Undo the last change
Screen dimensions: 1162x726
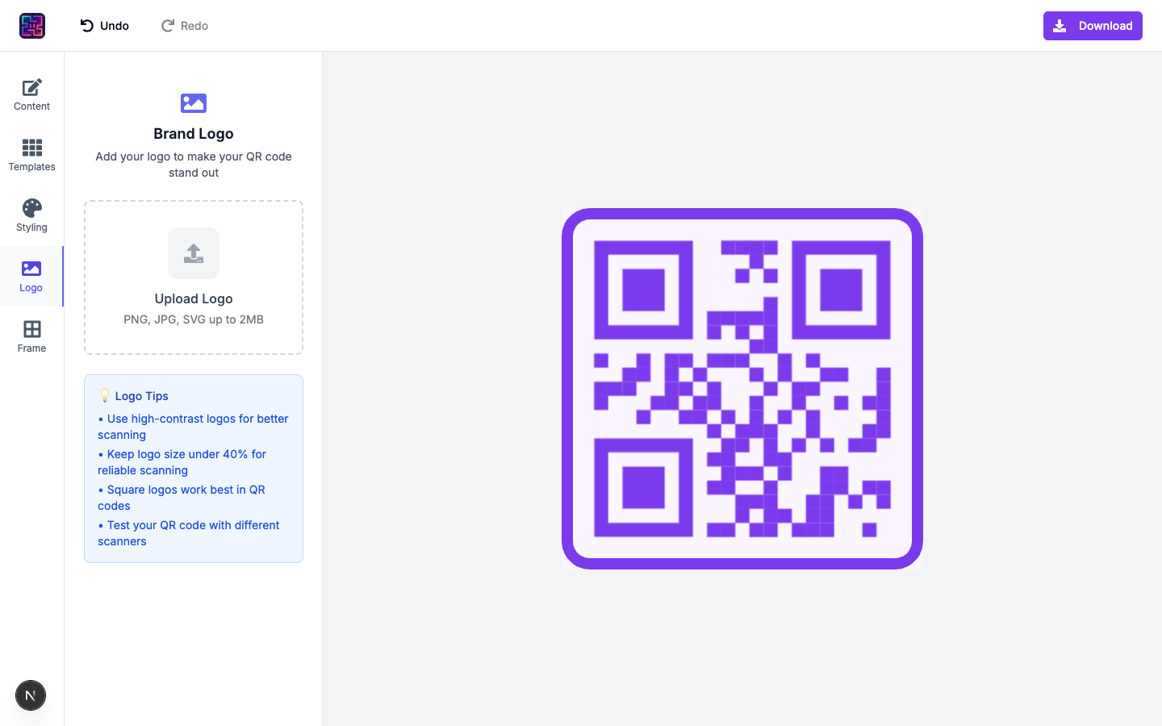tap(104, 26)
